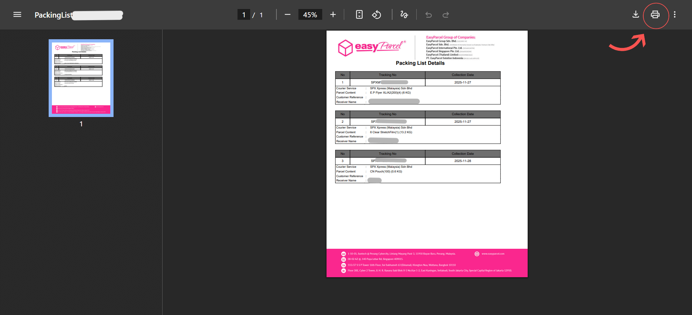This screenshot has width=692, height=315.
Task: Open the more actions three-dot menu
Action: [674, 15]
